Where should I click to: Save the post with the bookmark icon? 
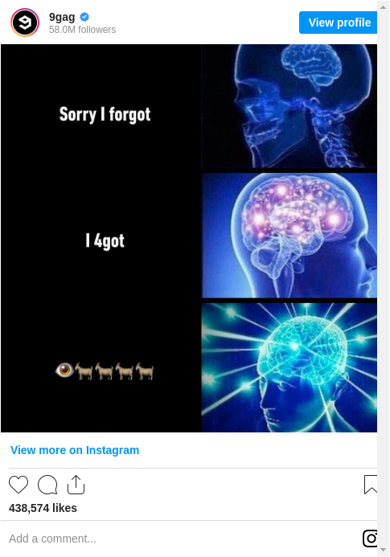point(371,485)
